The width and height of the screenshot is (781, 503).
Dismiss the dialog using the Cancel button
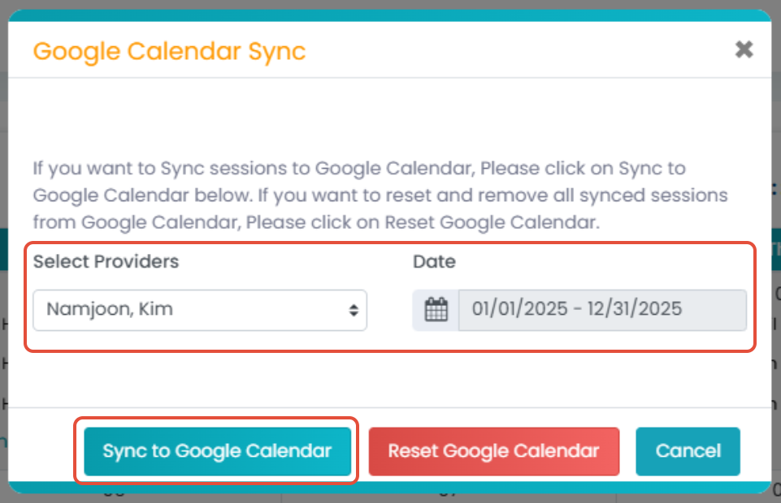tap(688, 451)
